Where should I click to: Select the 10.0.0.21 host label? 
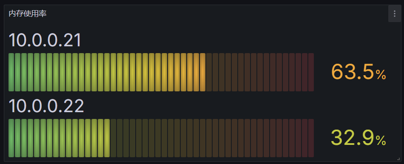45,40
